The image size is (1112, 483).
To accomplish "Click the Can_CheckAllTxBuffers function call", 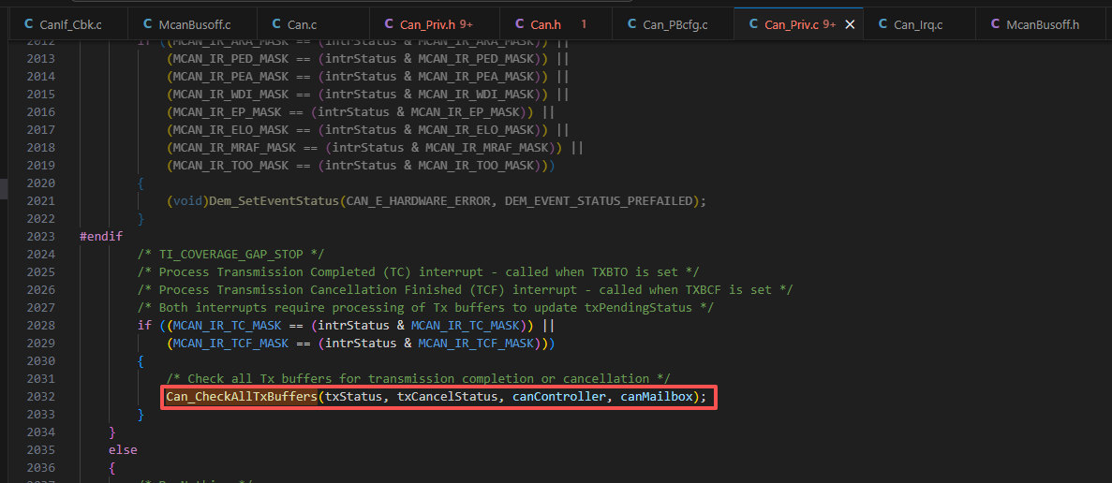I will pos(241,397).
